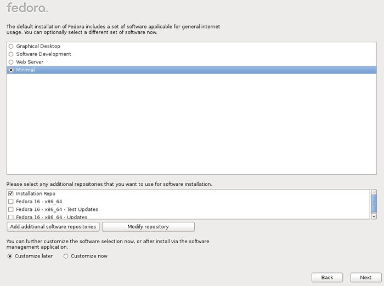Enable the Fedora 16 - x86_64 repository
The image size is (384, 286).
click(11, 201)
